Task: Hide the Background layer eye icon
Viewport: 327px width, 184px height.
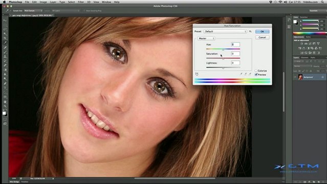Action: tap(295, 77)
